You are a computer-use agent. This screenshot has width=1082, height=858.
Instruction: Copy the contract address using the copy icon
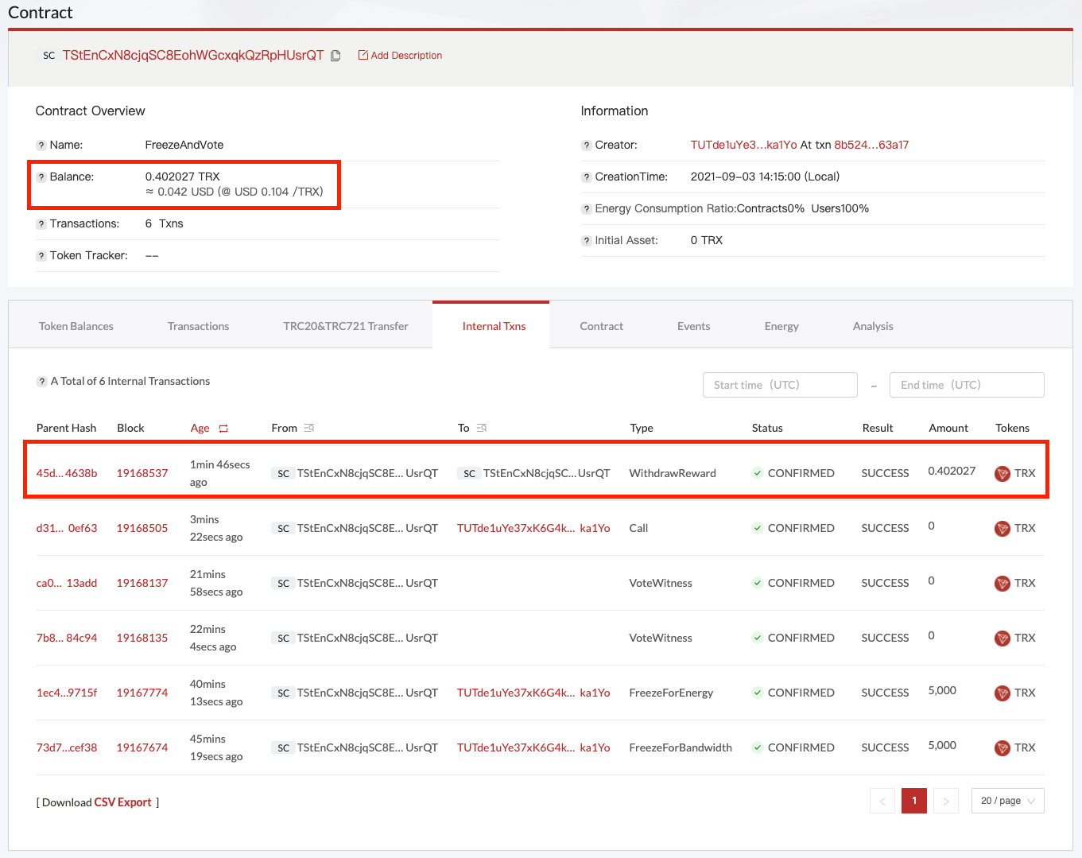335,56
